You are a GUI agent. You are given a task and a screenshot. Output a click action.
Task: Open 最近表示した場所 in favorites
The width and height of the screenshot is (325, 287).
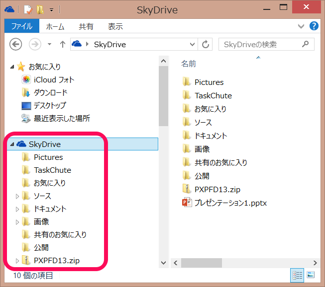coord(62,119)
